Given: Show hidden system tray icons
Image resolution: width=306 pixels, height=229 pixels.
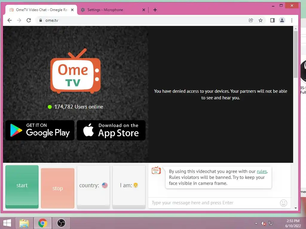Looking at the screenshot, I should tap(256, 223).
